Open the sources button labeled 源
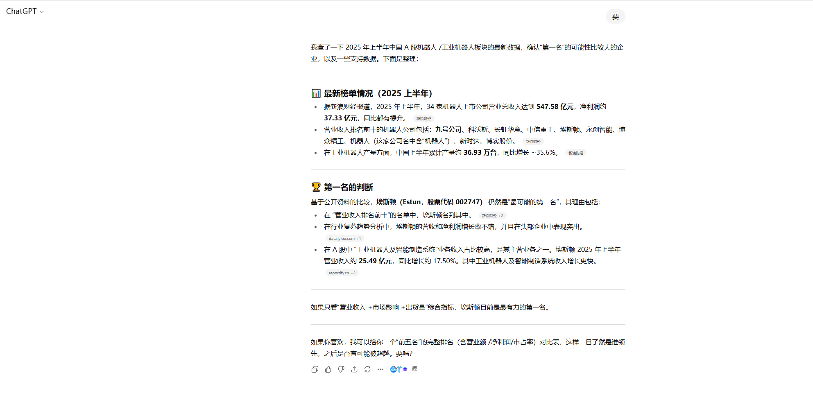Viewport: 813px width, 409px height. 404,369
